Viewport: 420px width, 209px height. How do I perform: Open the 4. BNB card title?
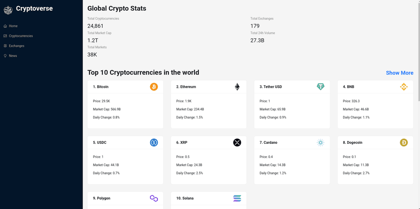pyautogui.click(x=349, y=87)
